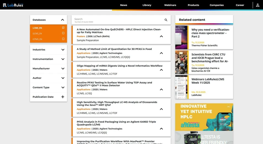Click Applications tag on Routine PFAS Testing result
The image size is (263, 144).
[84, 89]
